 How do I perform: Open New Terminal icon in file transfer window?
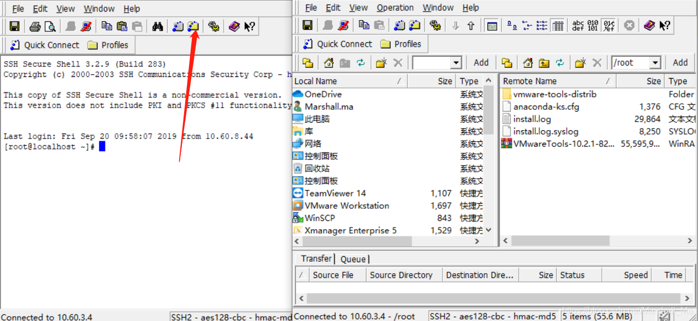(x=400, y=25)
